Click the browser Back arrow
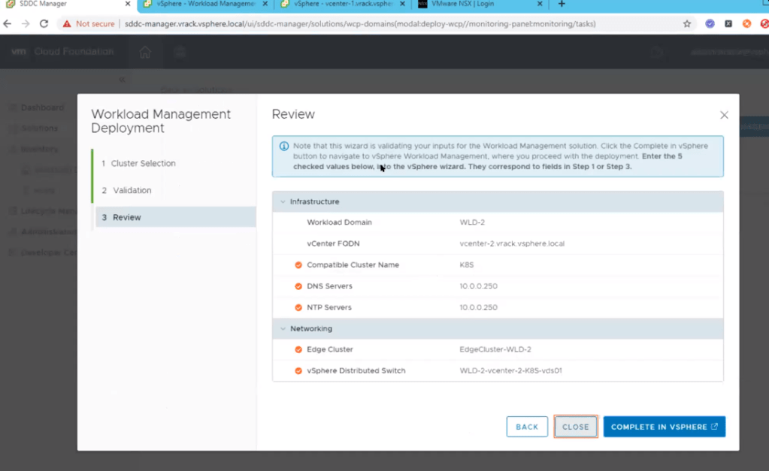This screenshot has width=769, height=471. coord(8,24)
